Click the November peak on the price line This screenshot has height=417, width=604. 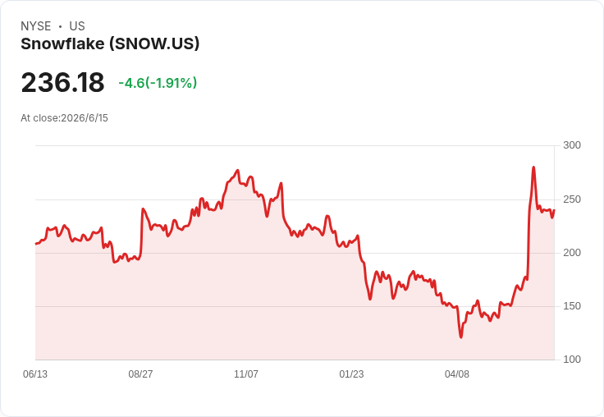pos(238,170)
